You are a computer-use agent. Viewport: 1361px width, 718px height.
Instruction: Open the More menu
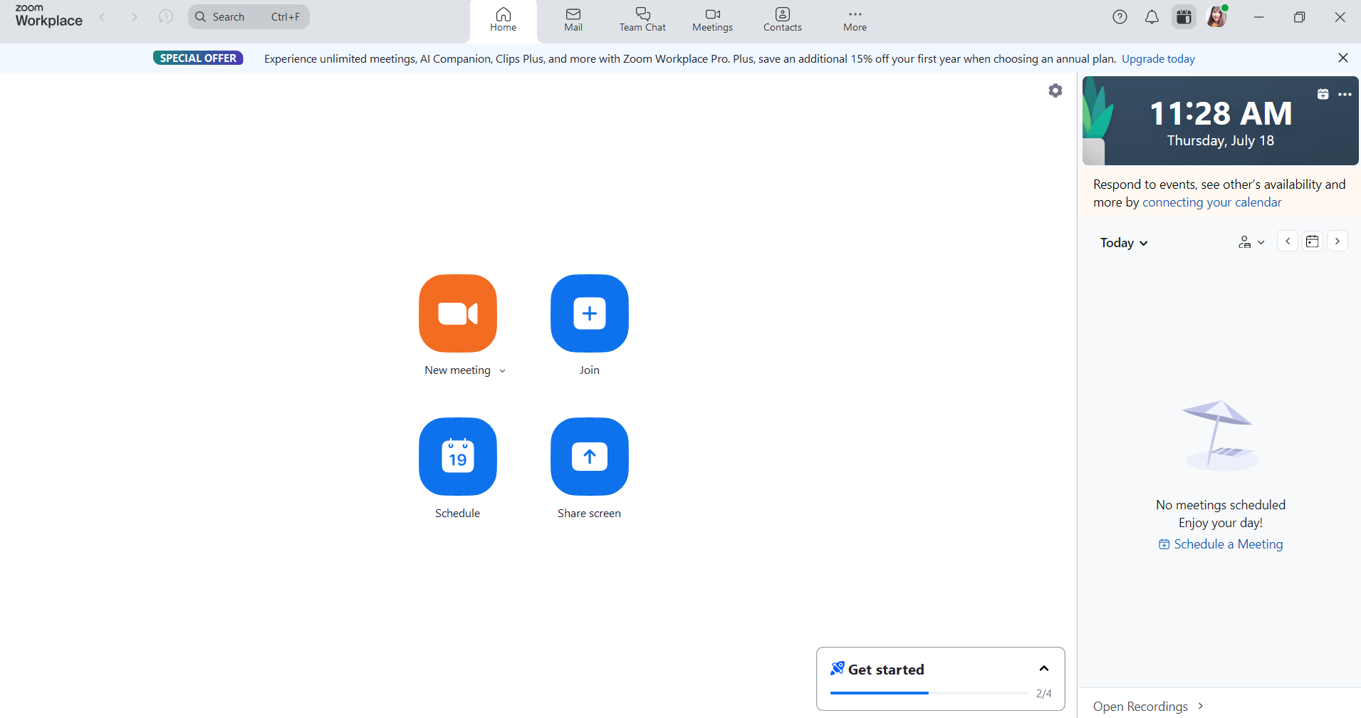(855, 19)
